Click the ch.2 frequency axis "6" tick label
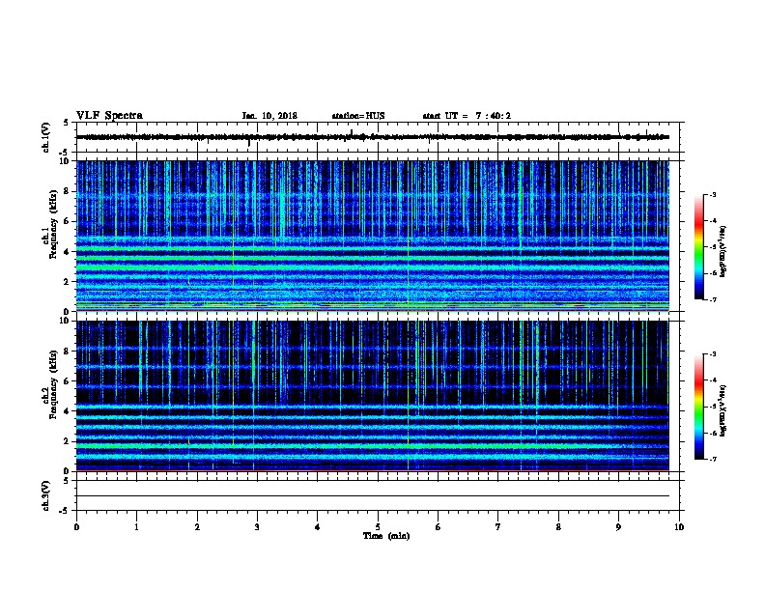This screenshot has height=591, width=765. (x=67, y=381)
